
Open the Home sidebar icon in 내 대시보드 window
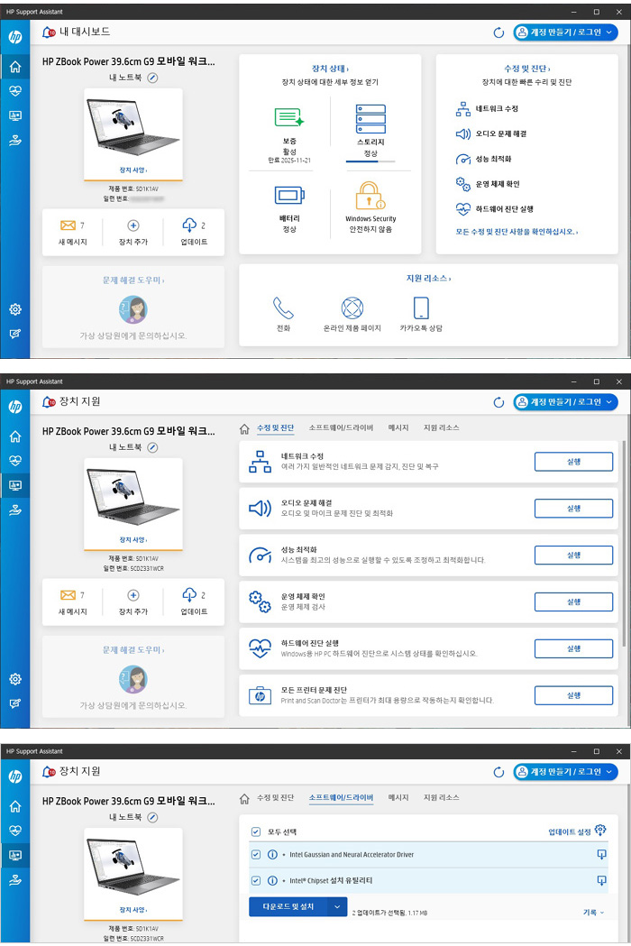point(15,67)
